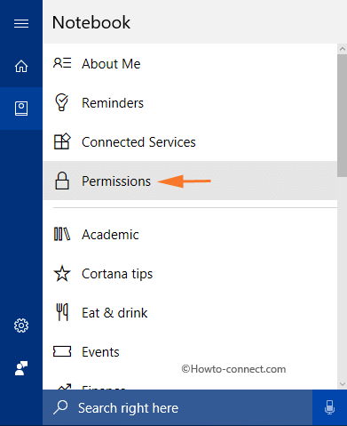Open the About Me entry

click(x=190, y=63)
